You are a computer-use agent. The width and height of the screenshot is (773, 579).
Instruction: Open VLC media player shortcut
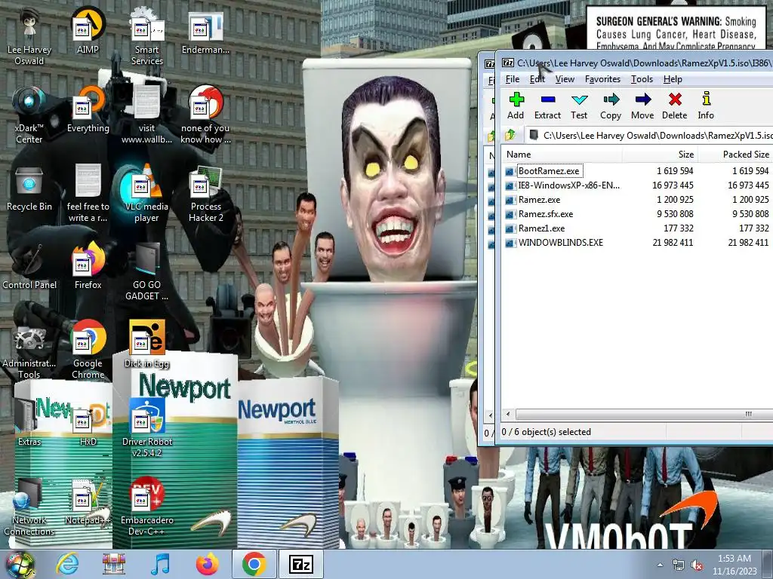[x=147, y=194]
